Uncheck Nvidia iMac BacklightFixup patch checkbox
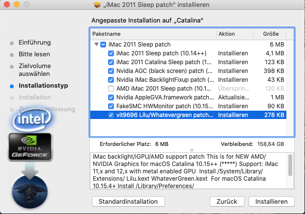Screen dimensions: 305x214 (x=111, y=80)
